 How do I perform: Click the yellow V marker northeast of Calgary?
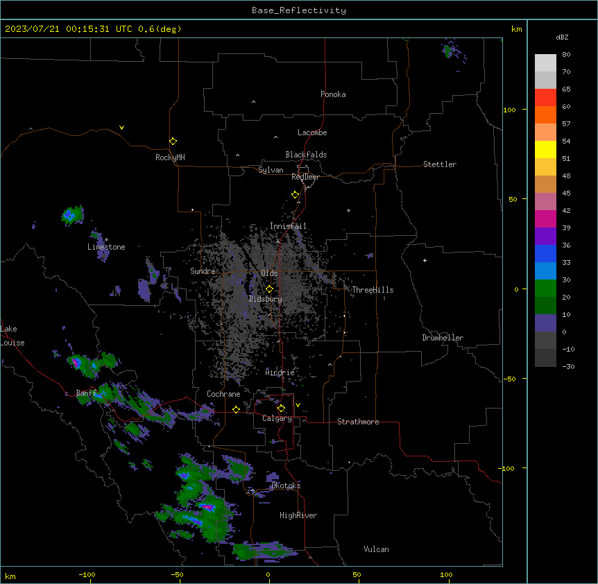pyautogui.click(x=298, y=405)
